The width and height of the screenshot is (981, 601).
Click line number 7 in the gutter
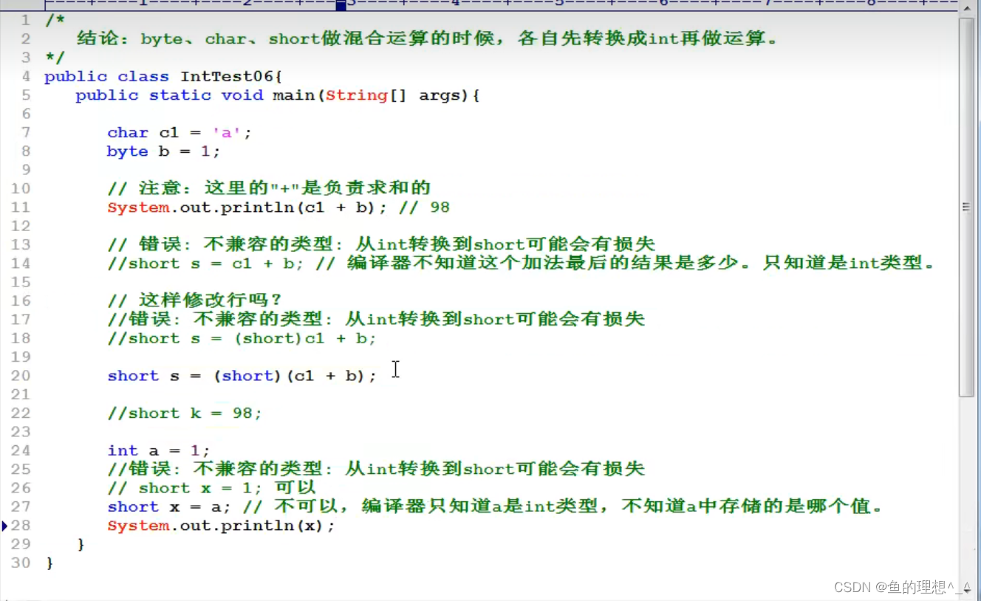[x=26, y=132]
